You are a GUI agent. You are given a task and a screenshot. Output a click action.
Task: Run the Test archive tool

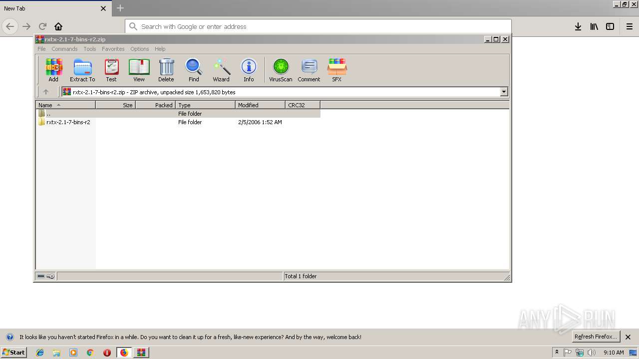pyautogui.click(x=111, y=70)
